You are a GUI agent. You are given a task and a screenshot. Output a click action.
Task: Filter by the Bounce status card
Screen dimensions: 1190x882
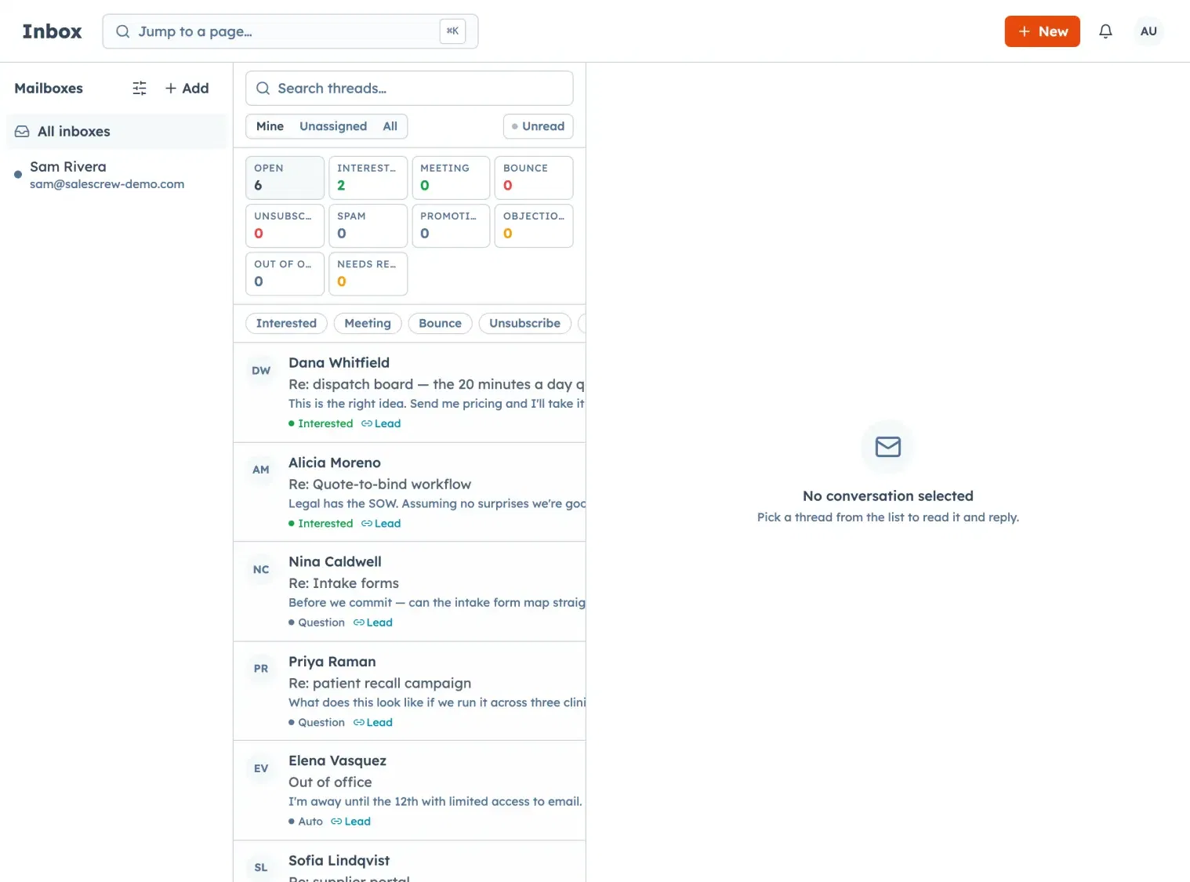coord(534,178)
